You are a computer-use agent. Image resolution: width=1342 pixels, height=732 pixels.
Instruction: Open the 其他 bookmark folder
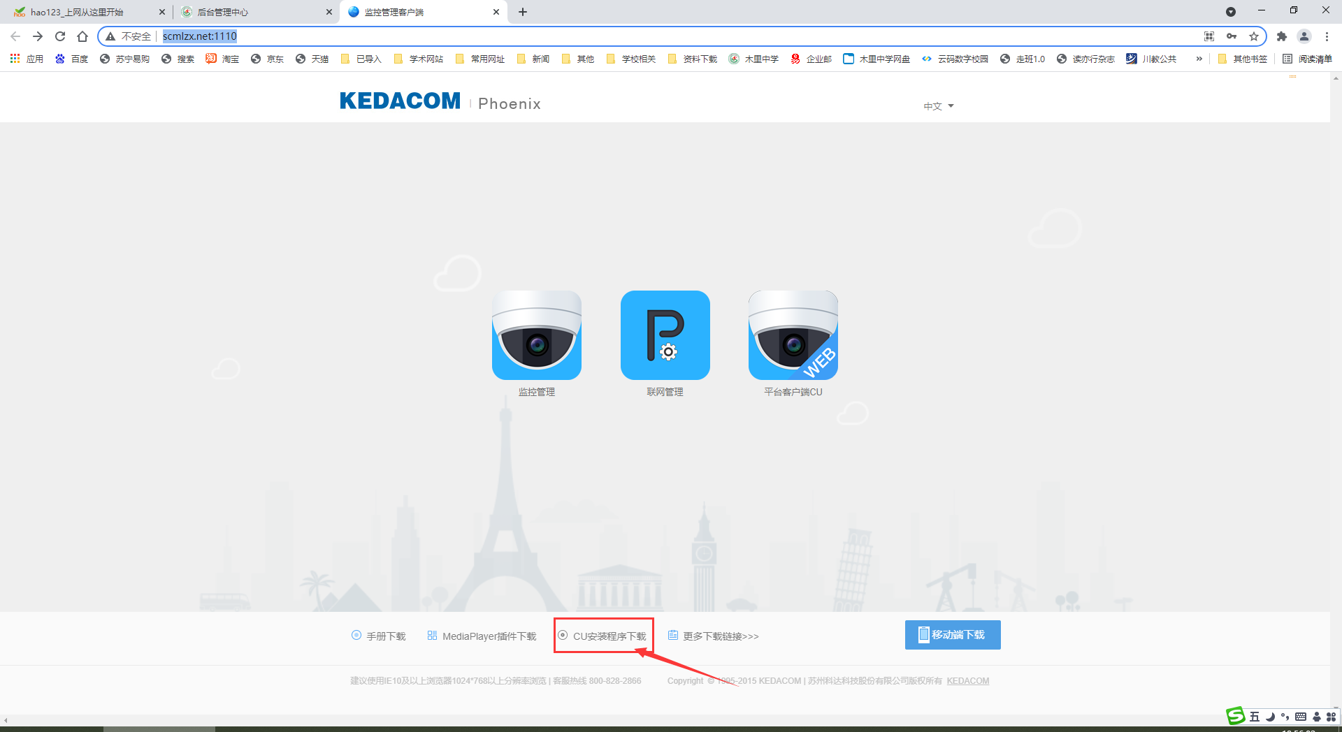click(x=577, y=59)
